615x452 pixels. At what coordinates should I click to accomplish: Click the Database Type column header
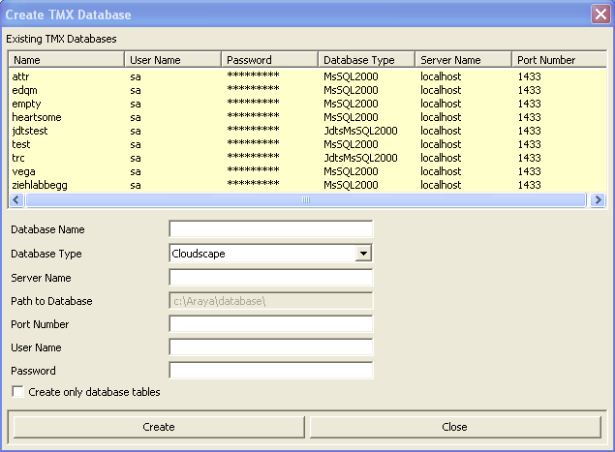[366, 60]
